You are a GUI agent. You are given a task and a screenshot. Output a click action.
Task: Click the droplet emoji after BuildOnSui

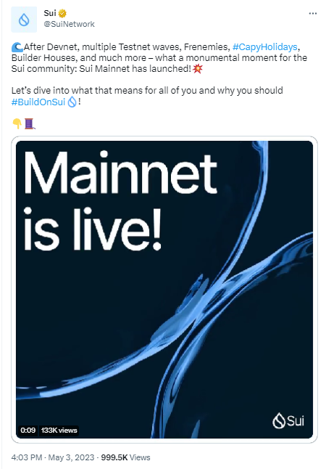coord(72,102)
